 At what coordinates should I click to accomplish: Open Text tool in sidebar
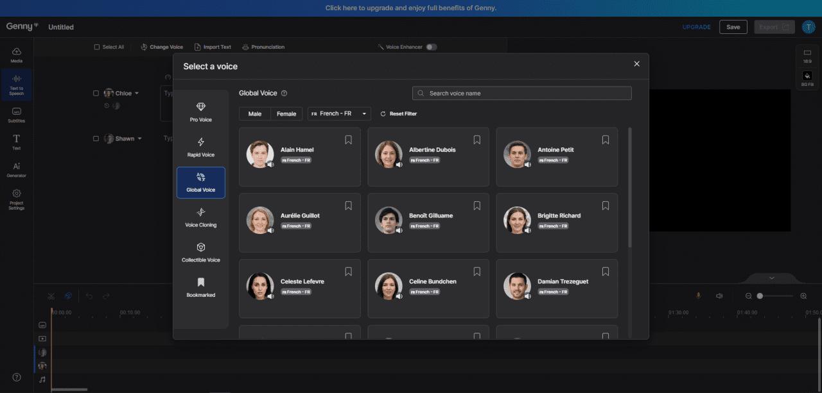tap(17, 142)
